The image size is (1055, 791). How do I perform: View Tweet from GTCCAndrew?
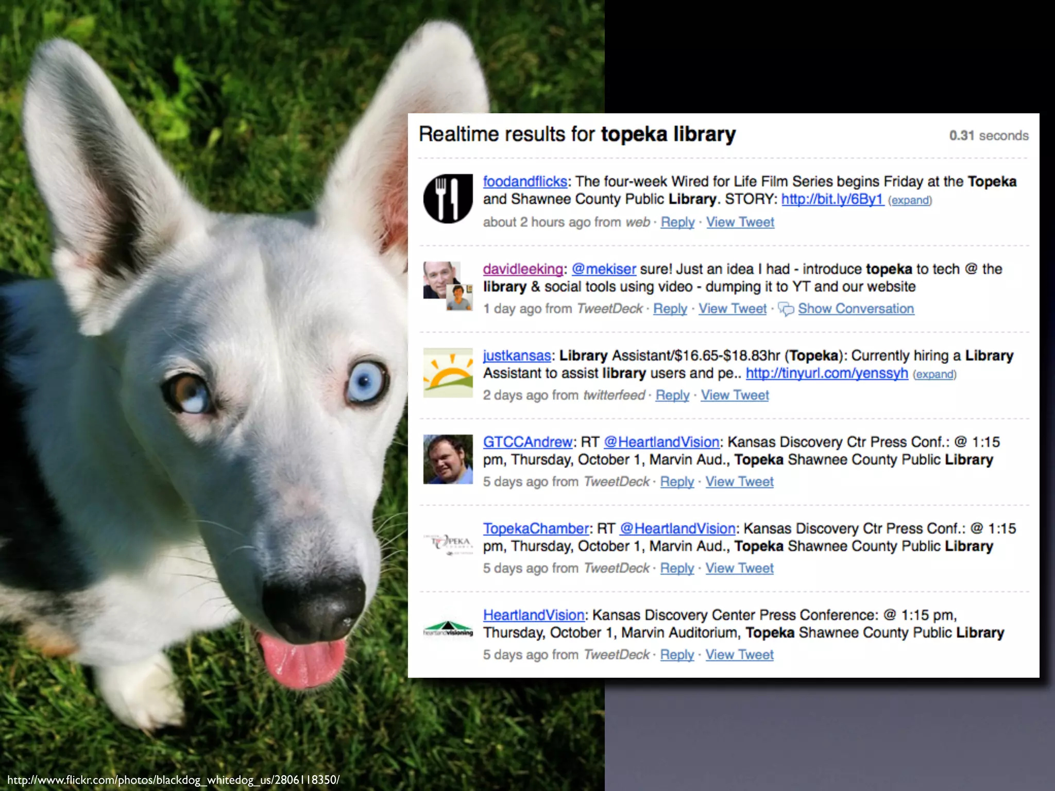point(740,482)
